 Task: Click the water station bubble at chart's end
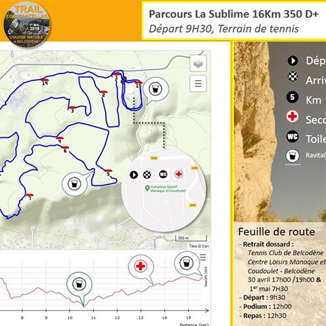(x=187, y=264)
